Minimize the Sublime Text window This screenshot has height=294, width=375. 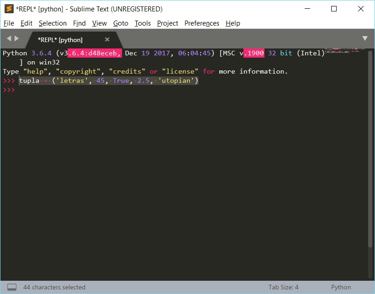pos(307,9)
